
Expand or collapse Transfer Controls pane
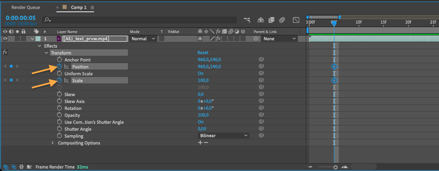(13, 167)
